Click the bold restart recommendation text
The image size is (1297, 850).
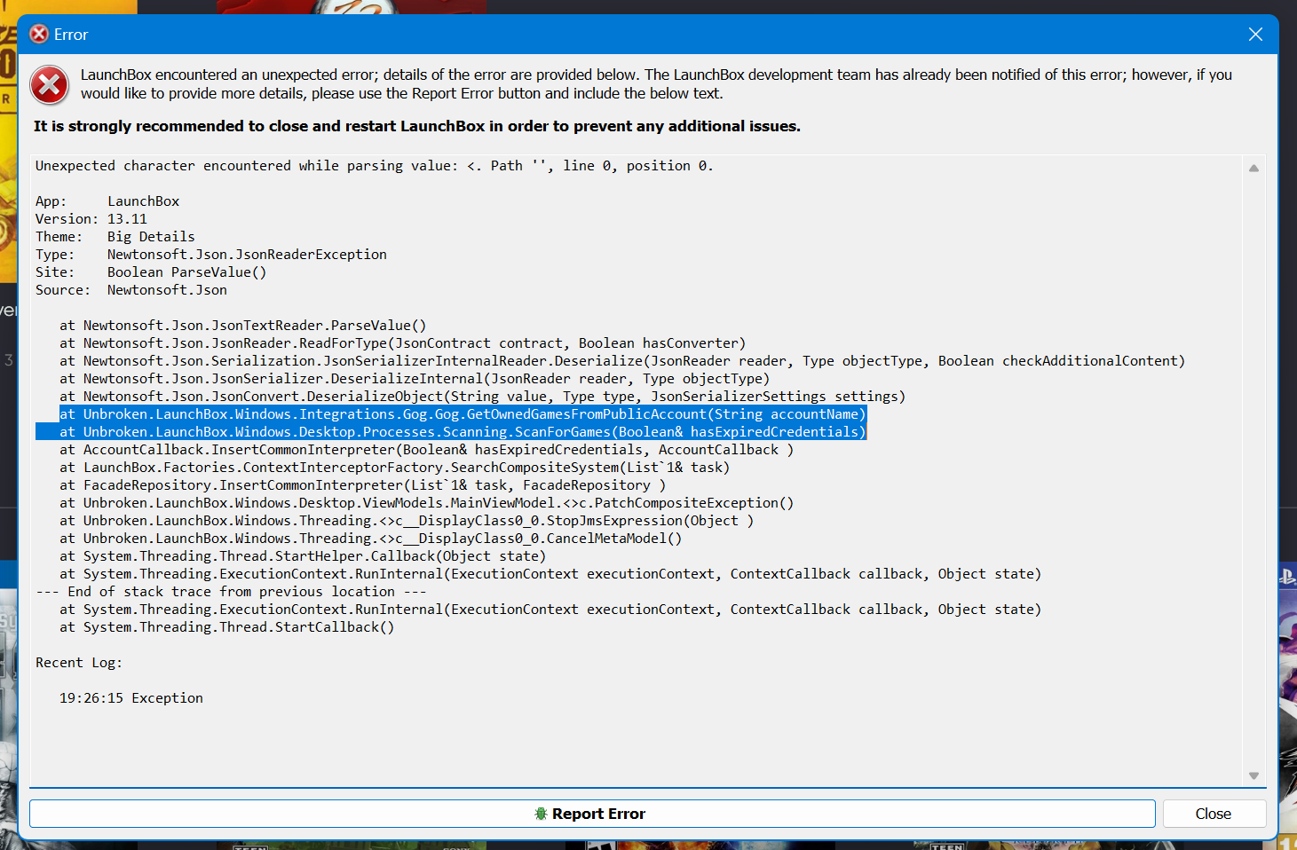coord(417,126)
